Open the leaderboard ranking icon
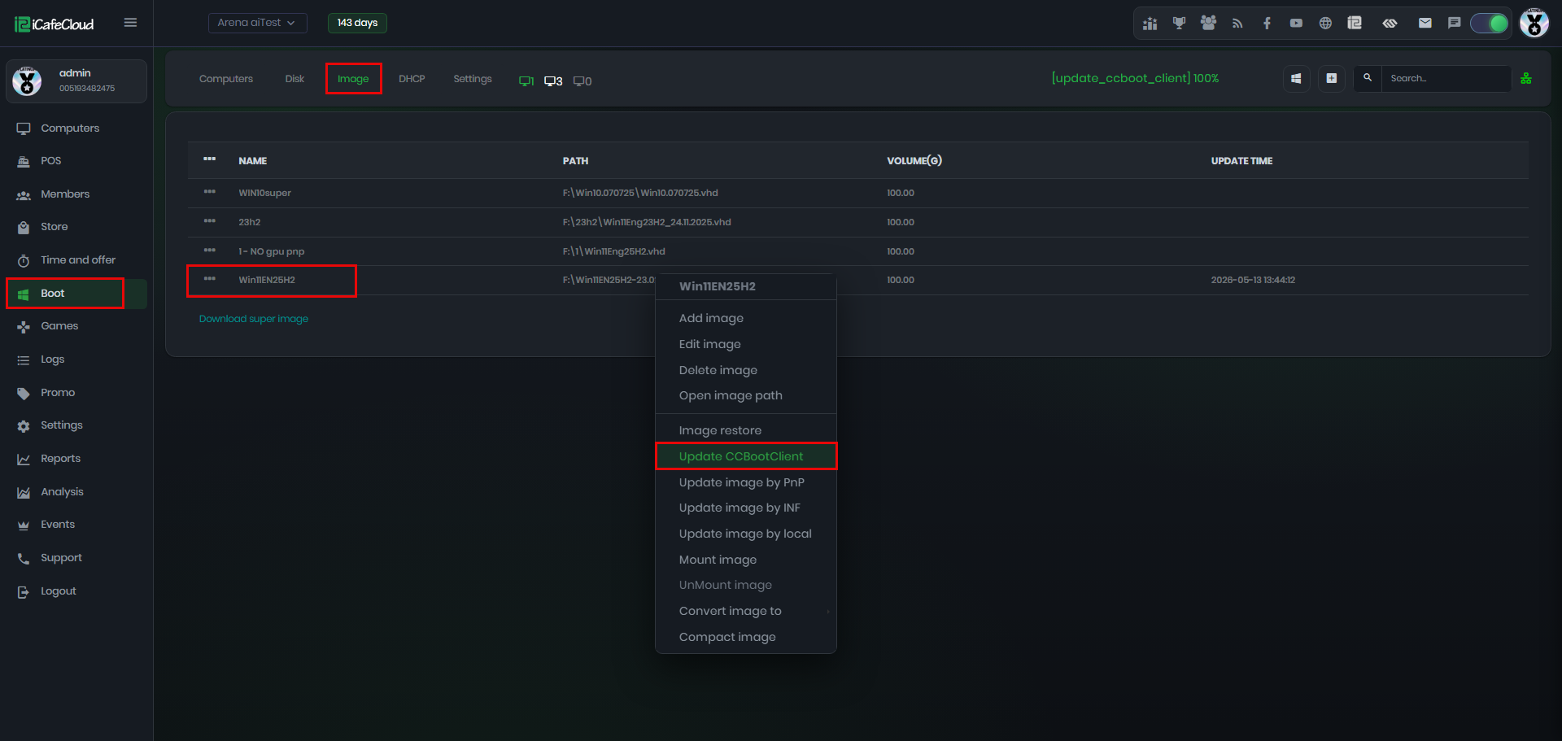Viewport: 1562px width, 741px height. (1150, 24)
